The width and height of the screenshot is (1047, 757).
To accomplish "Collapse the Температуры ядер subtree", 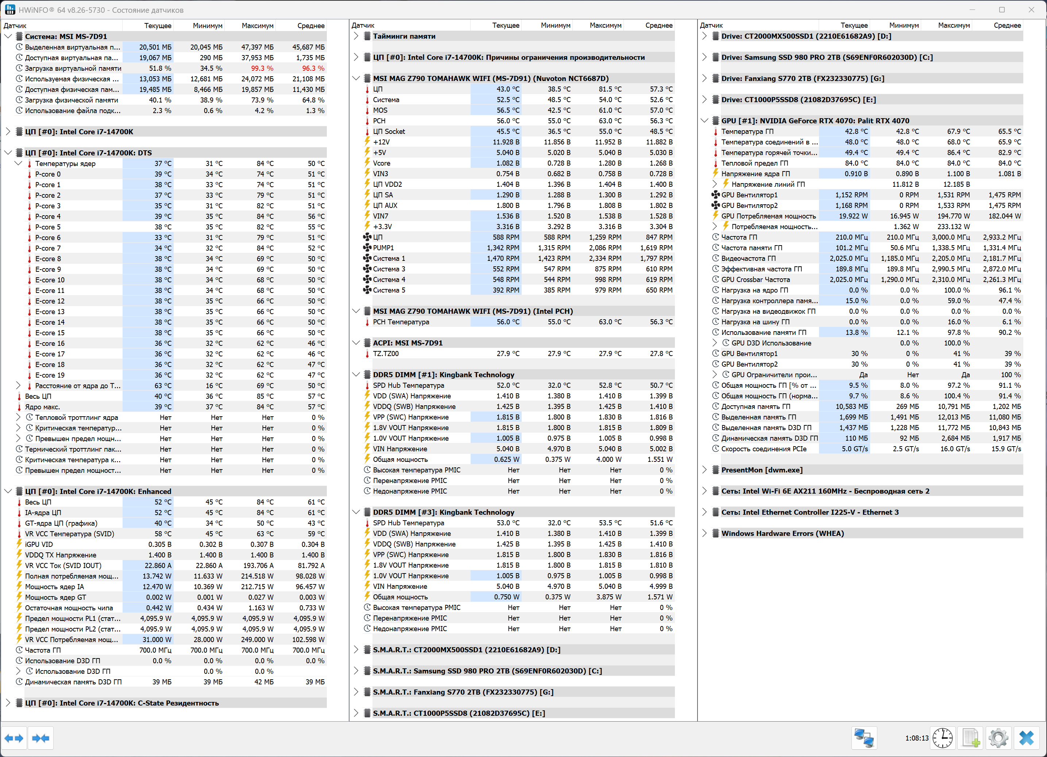I will pos(18,163).
